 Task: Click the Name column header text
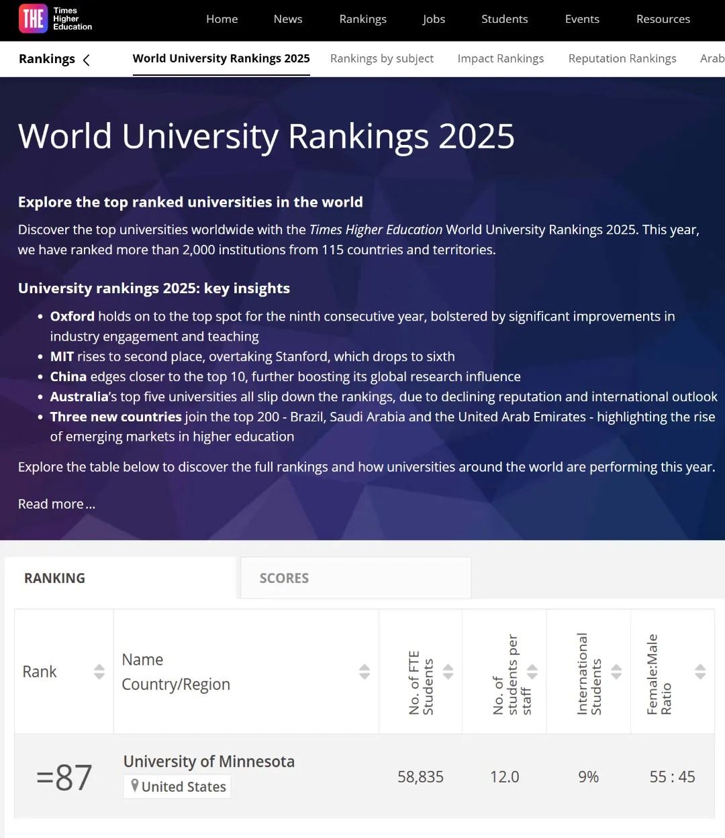pyautogui.click(x=142, y=660)
